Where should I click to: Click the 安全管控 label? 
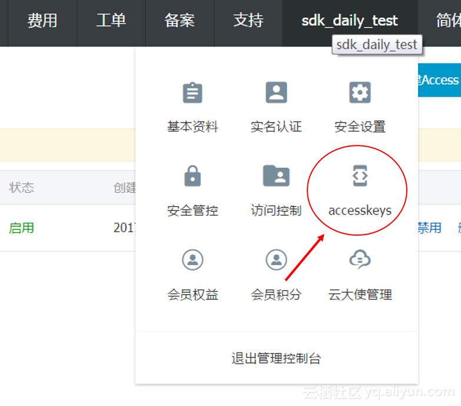click(x=193, y=210)
